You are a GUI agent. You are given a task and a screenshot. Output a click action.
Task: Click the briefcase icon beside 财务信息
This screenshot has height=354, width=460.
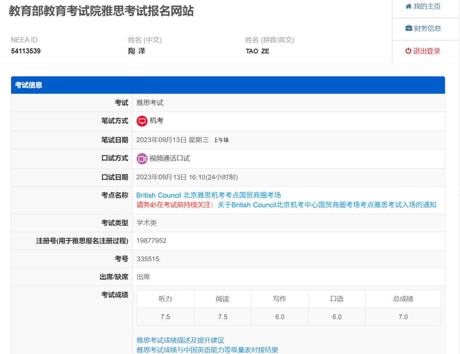point(409,28)
